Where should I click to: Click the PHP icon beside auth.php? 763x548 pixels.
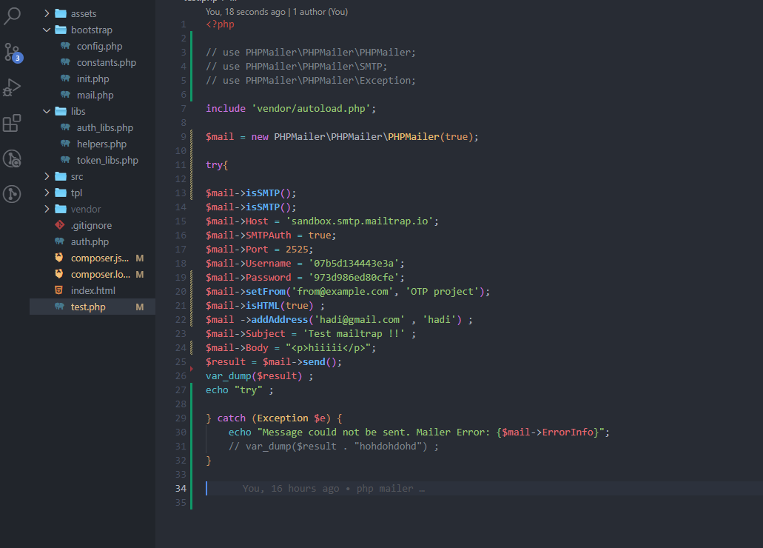[x=59, y=241]
